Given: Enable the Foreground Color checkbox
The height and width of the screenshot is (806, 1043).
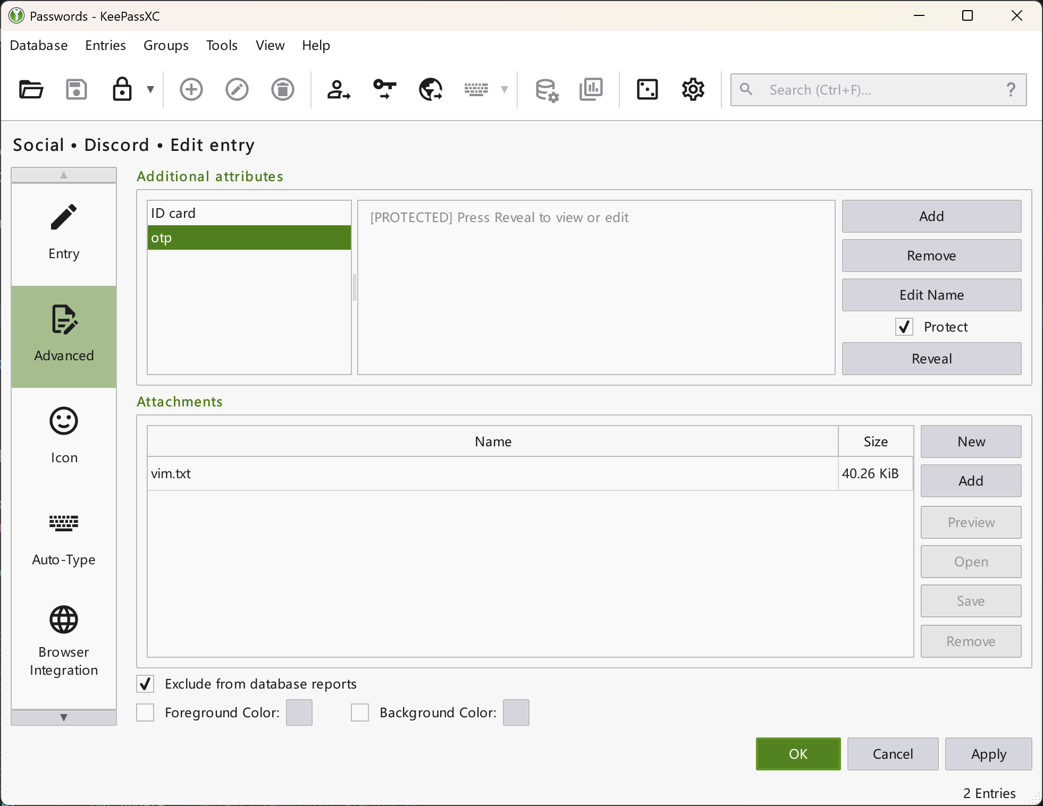Looking at the screenshot, I should (x=145, y=712).
